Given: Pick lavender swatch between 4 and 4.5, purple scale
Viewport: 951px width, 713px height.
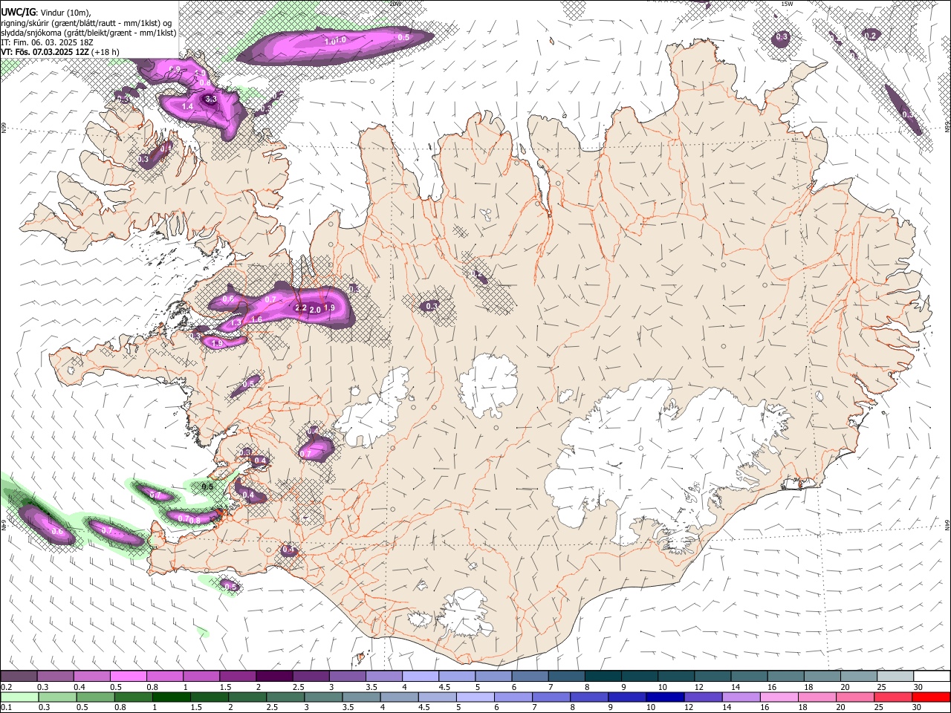Looking at the screenshot, I should pyautogui.click(x=420, y=677).
